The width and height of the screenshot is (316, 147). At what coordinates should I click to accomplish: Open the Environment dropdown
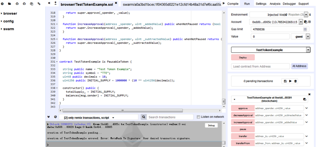(306, 15)
